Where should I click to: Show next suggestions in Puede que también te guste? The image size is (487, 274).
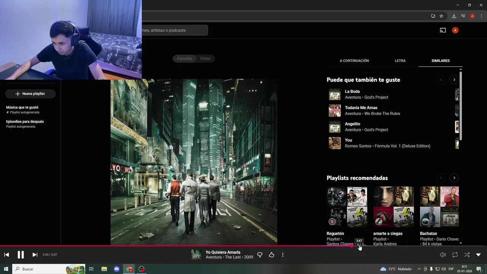454,80
